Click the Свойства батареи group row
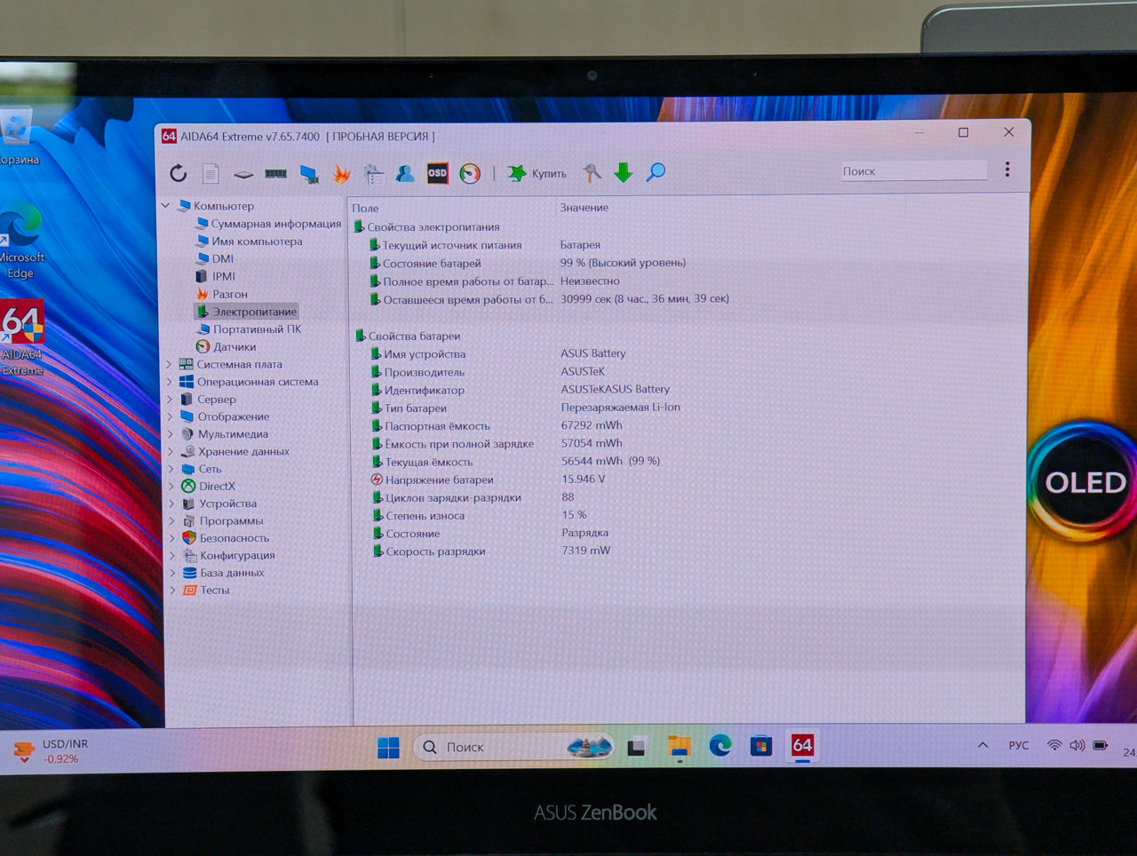Screen dimensions: 1137x856 [408, 336]
